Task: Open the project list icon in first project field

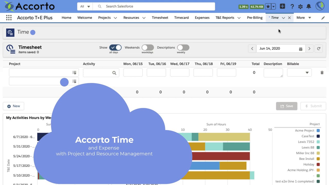Action: click(x=74, y=73)
